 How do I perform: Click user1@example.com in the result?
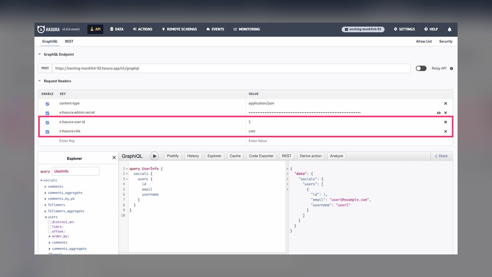click(349, 200)
